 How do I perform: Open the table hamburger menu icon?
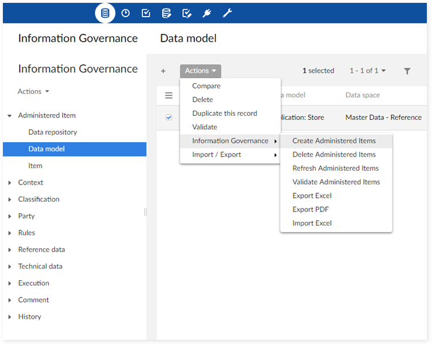(169, 95)
